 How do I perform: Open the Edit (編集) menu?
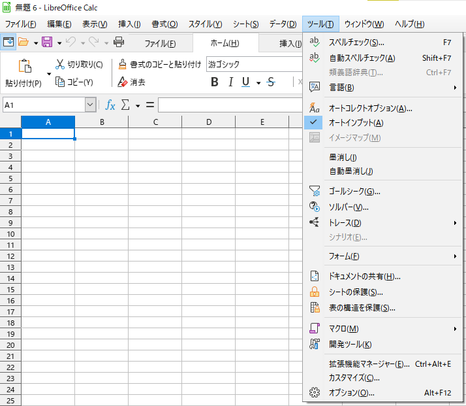click(59, 24)
